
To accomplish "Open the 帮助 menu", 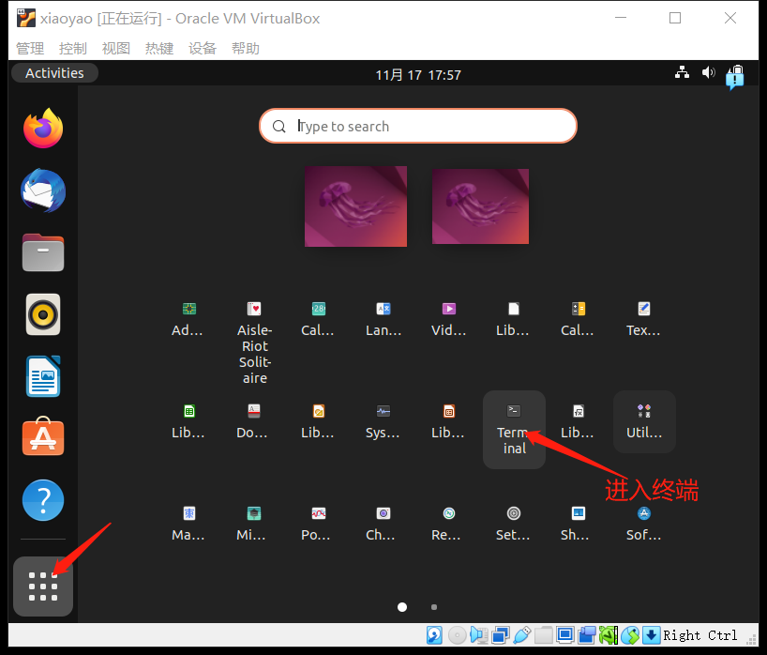I will (x=245, y=49).
